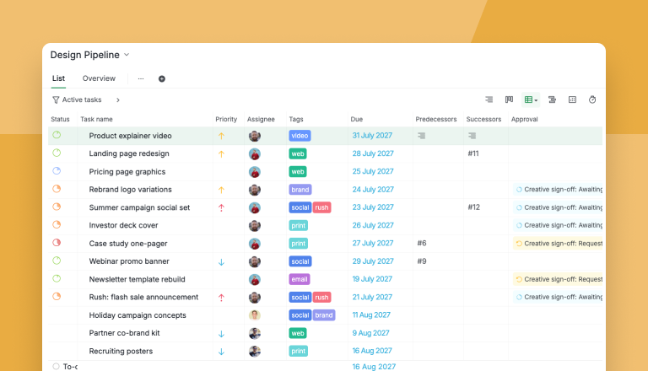Click priority arrow for Product explainer video

click(222, 136)
